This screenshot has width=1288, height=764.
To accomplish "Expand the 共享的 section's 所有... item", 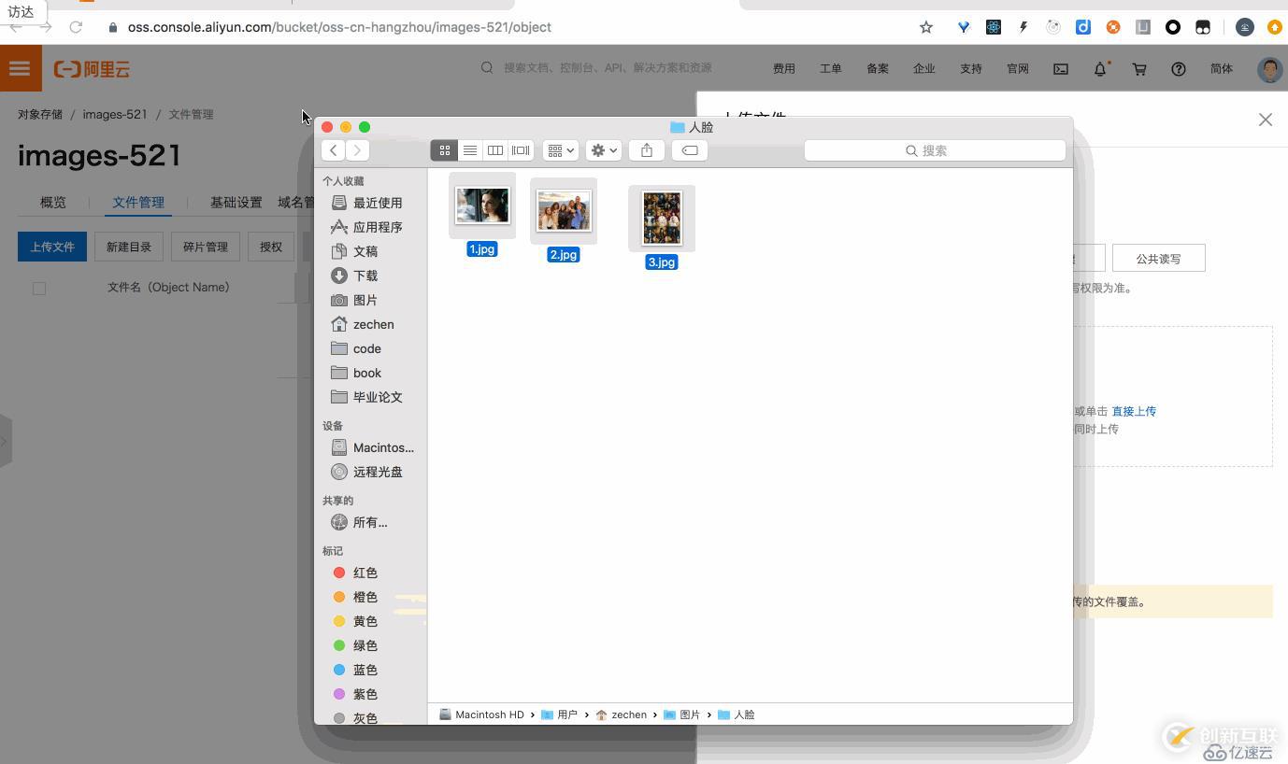I will coord(370,521).
